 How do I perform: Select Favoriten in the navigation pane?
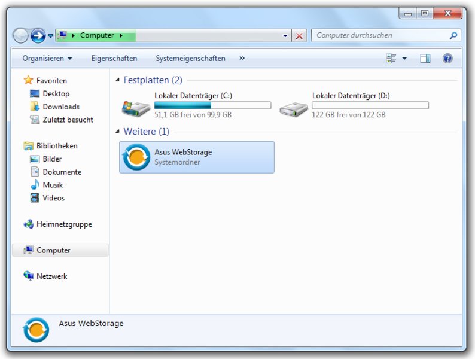51,81
